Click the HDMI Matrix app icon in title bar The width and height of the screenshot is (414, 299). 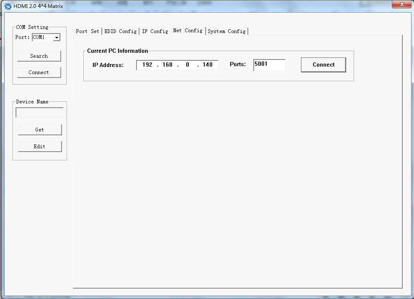pyautogui.click(x=8, y=6)
